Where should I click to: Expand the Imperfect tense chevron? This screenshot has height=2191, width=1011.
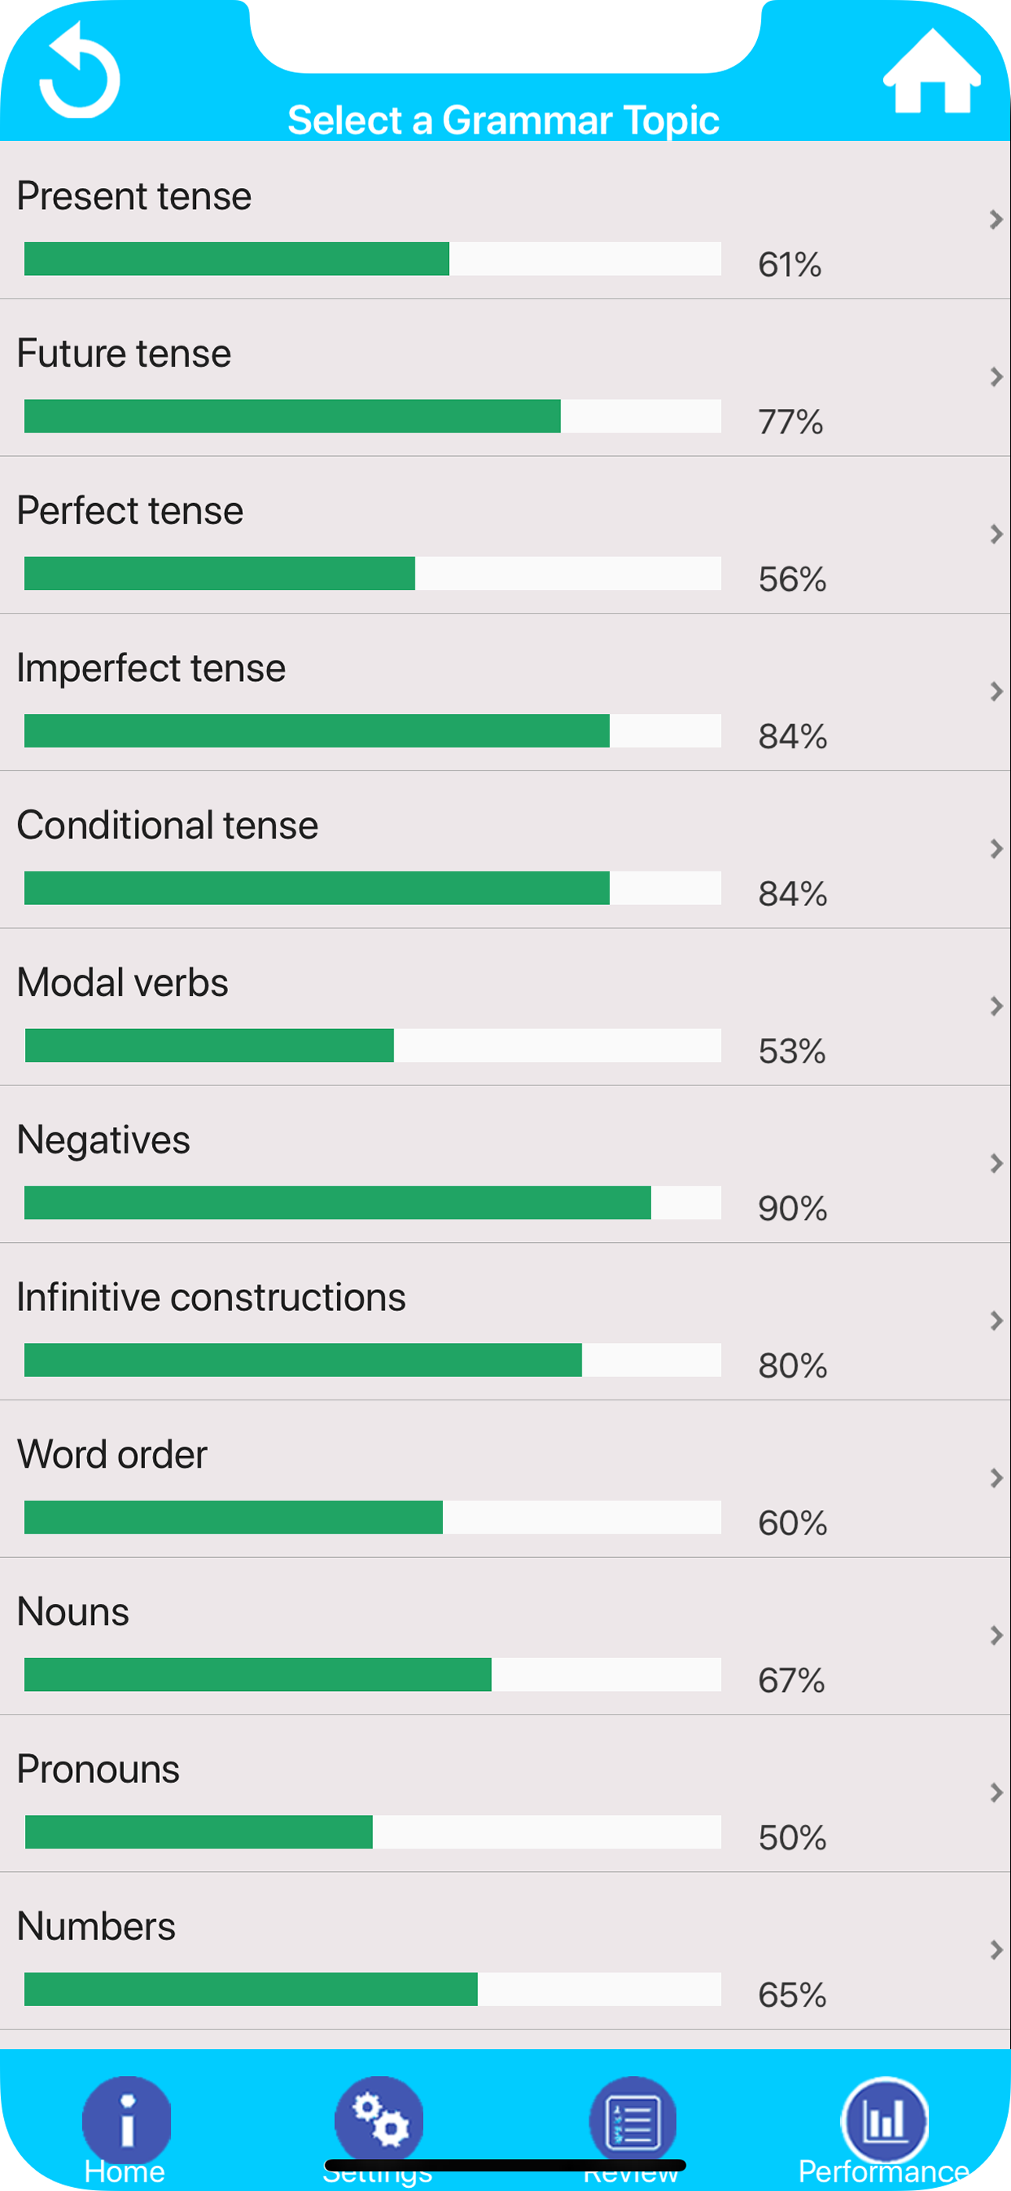pyautogui.click(x=995, y=691)
